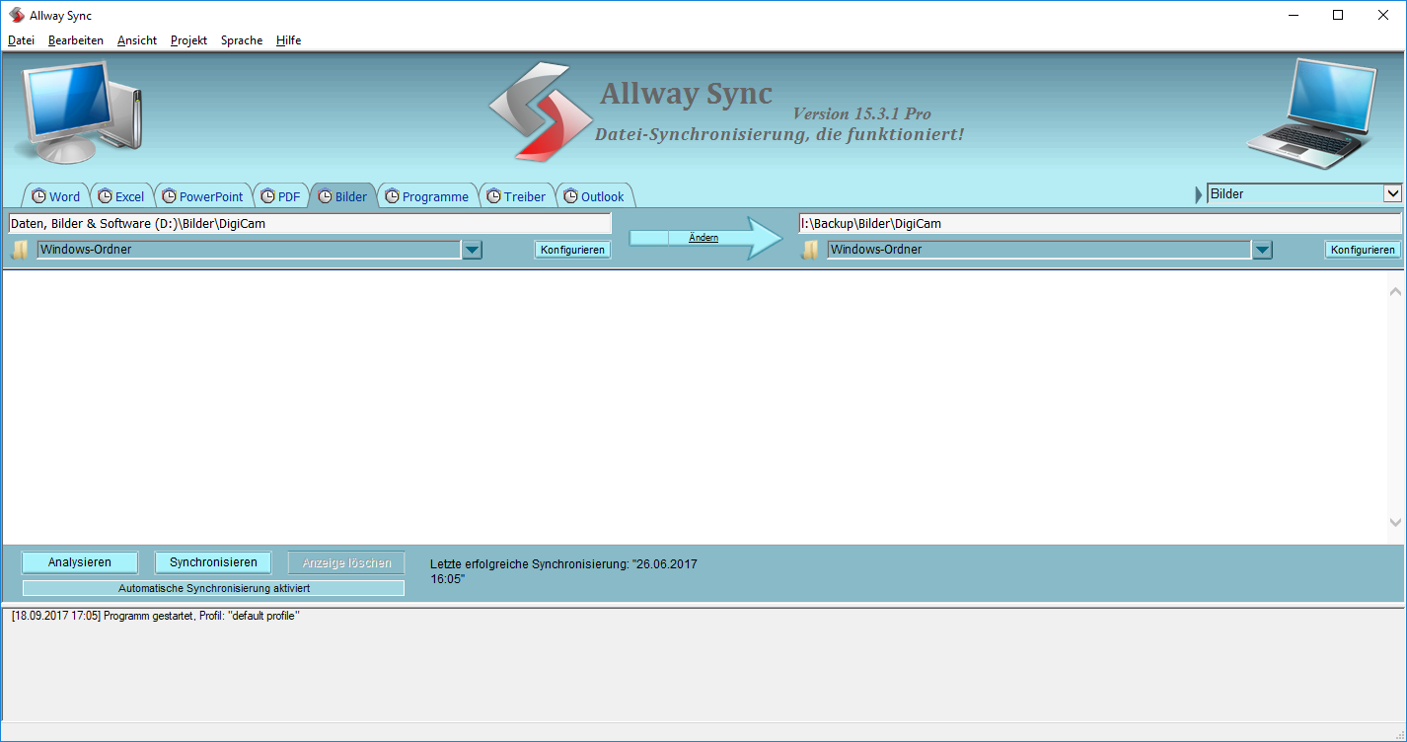Click the right I:\Backup path field
The height and width of the screenshot is (742, 1407).
(1100, 223)
